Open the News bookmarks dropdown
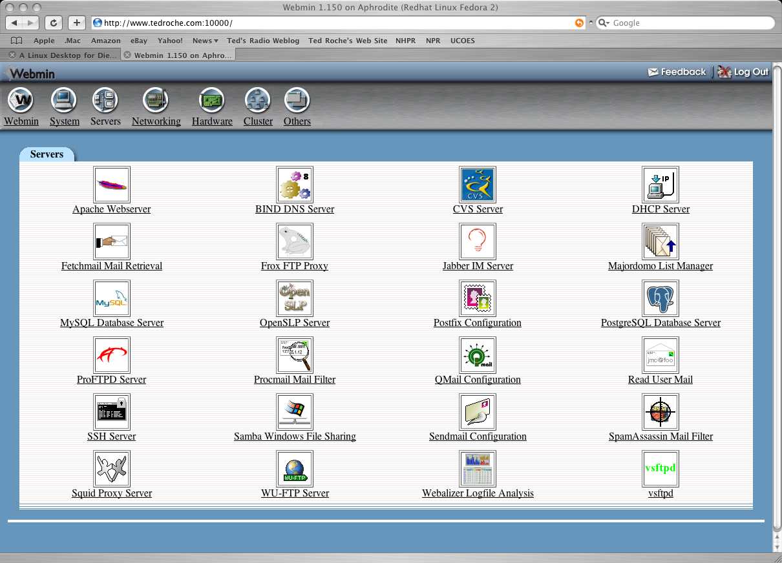The height and width of the screenshot is (563, 782). 205,40
